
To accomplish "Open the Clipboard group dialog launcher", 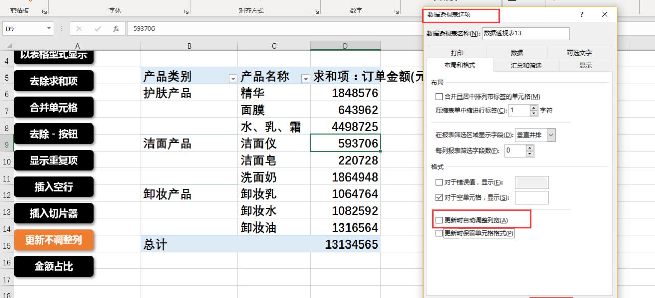I will (x=44, y=11).
